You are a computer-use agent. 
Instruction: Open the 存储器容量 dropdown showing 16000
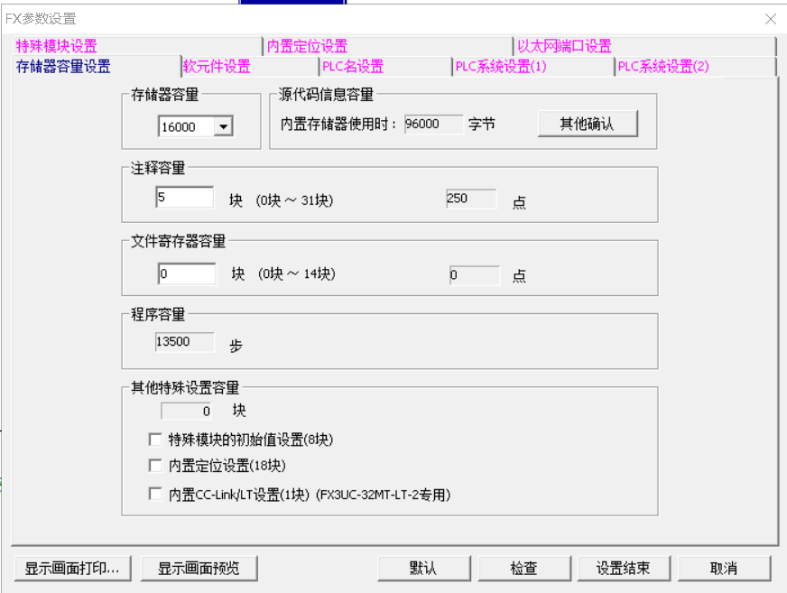click(x=223, y=127)
